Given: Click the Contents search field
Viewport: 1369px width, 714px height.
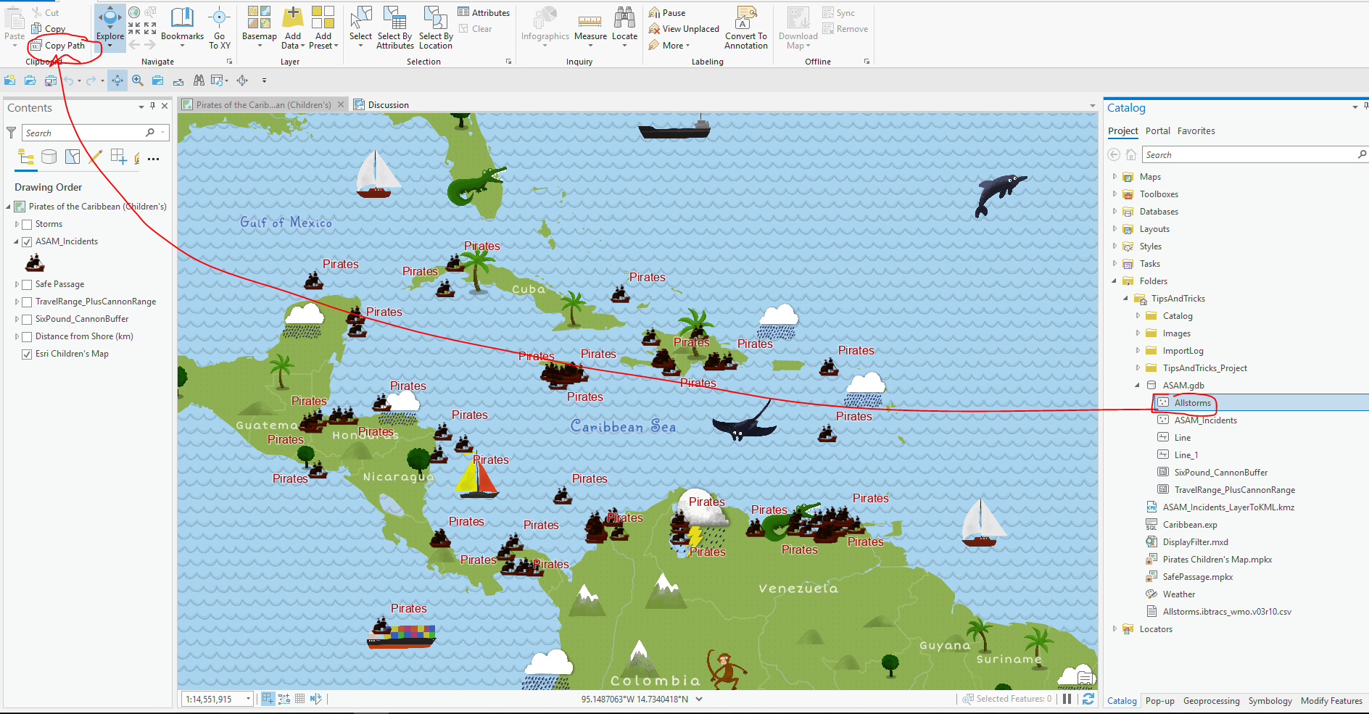Looking at the screenshot, I should click(95, 133).
